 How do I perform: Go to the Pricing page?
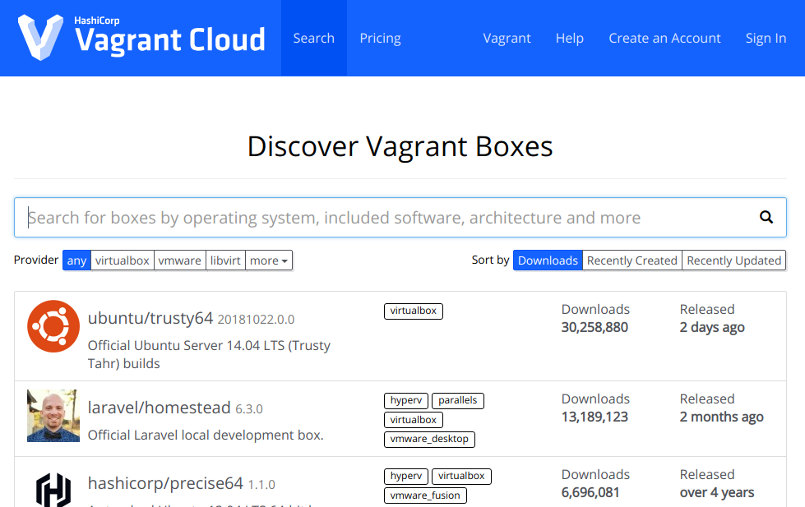(x=381, y=38)
